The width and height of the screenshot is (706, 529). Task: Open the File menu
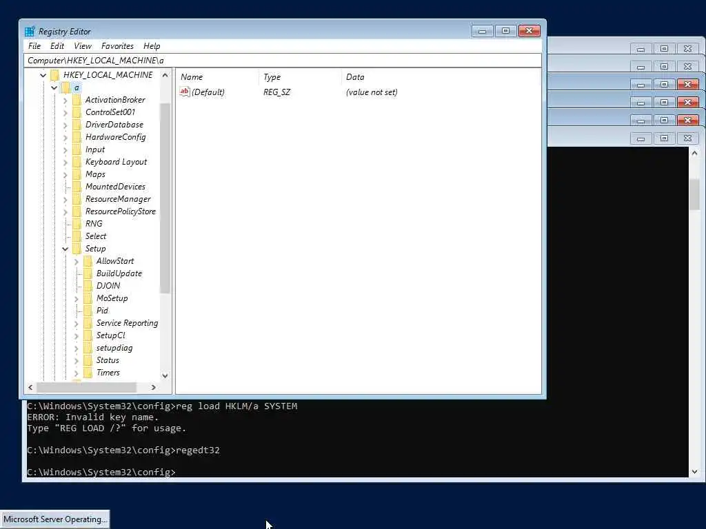pos(34,46)
